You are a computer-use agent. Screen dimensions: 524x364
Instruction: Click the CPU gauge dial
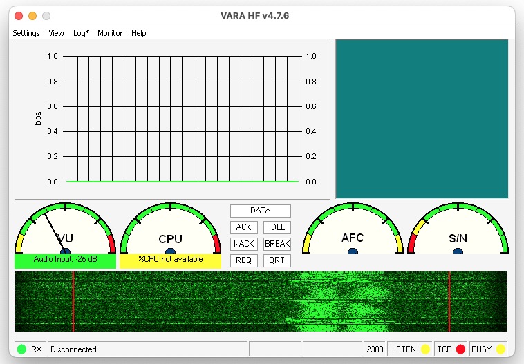(x=170, y=231)
